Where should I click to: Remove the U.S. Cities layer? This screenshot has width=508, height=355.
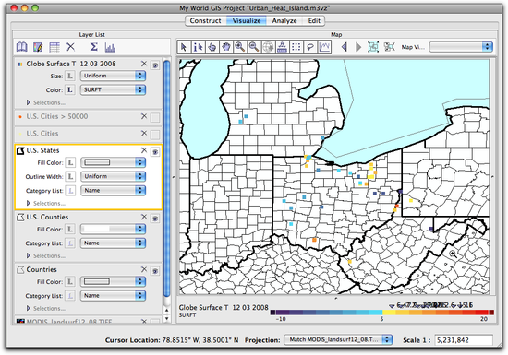pos(144,133)
